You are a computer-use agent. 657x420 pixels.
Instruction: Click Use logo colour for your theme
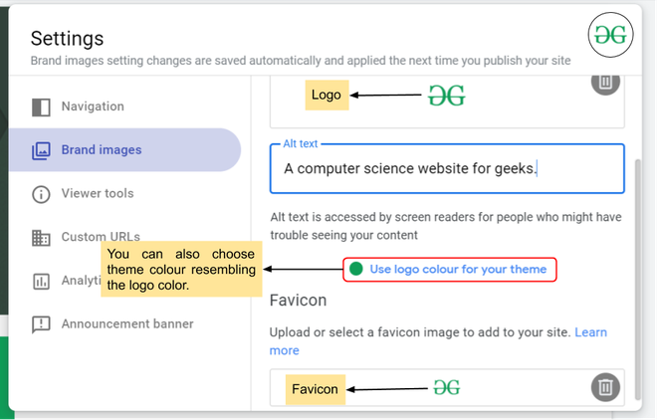point(458,270)
